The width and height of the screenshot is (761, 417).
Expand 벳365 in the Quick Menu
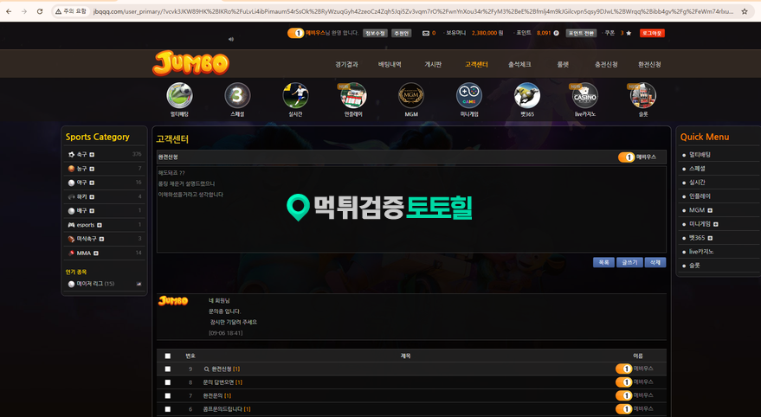(710, 238)
